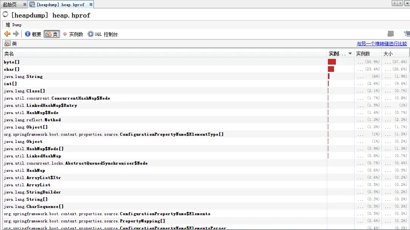
Task: Open the document list dropdown arrow
Action: pos(407,3)
